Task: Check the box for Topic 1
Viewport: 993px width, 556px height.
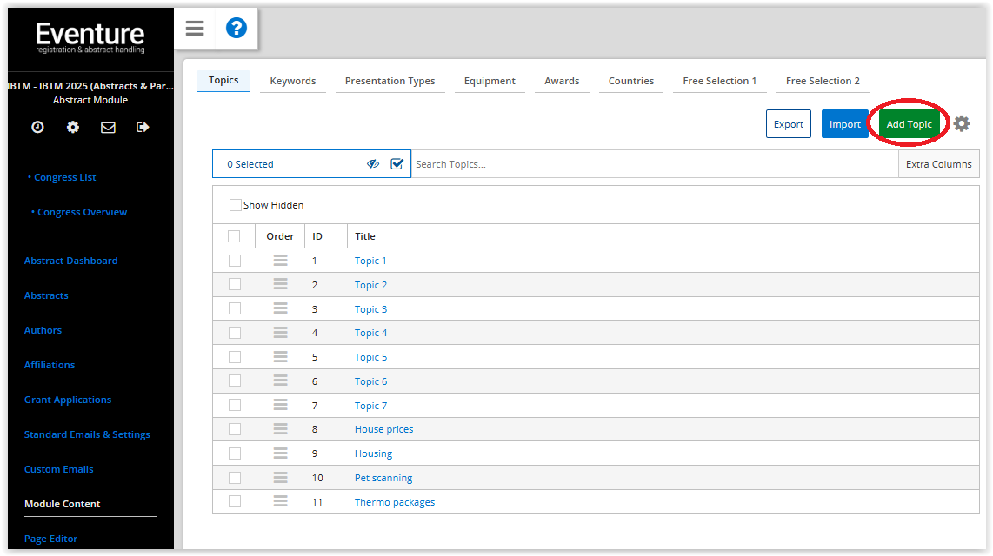Action: pyautogui.click(x=235, y=261)
